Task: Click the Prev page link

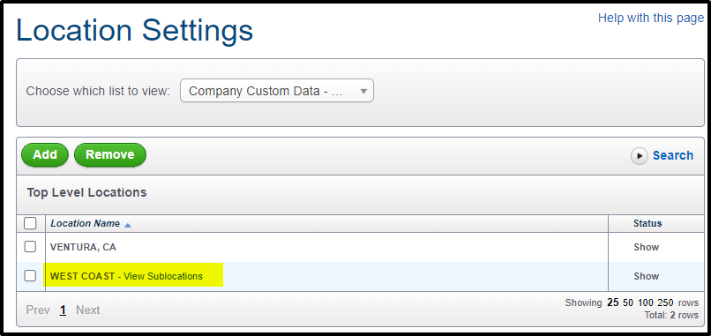Action: [x=38, y=310]
